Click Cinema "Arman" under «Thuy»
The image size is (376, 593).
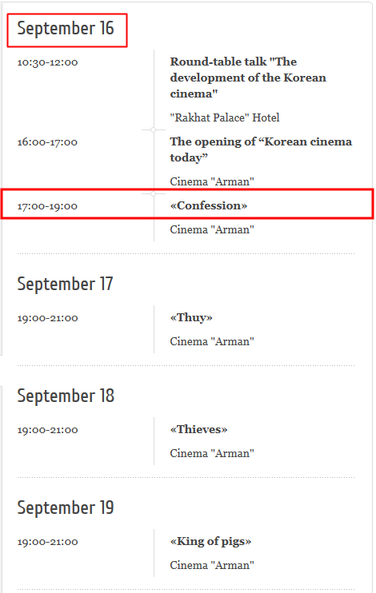tap(212, 341)
